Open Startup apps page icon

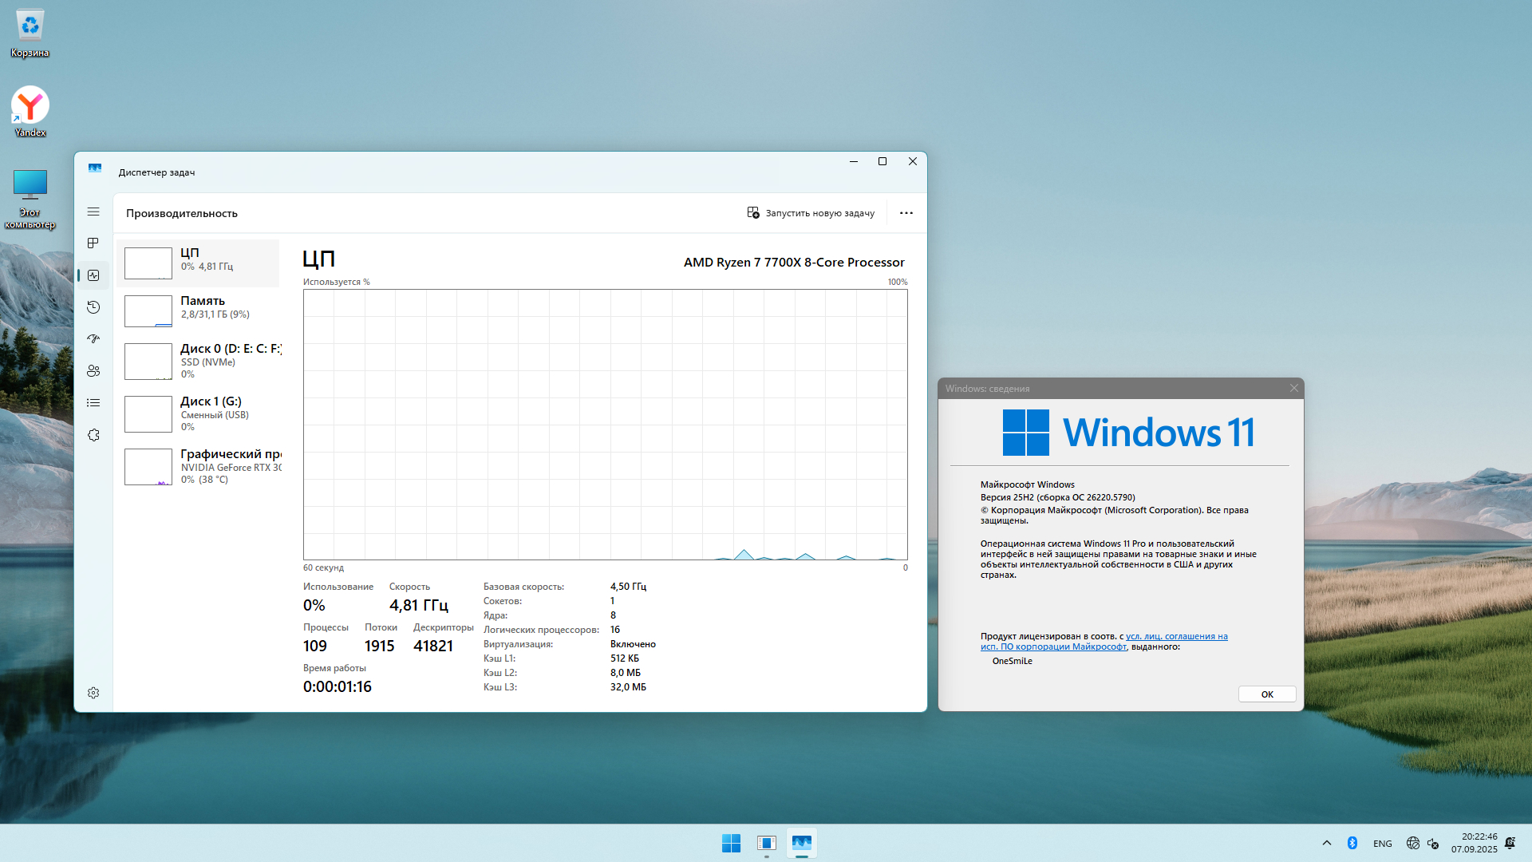click(93, 339)
